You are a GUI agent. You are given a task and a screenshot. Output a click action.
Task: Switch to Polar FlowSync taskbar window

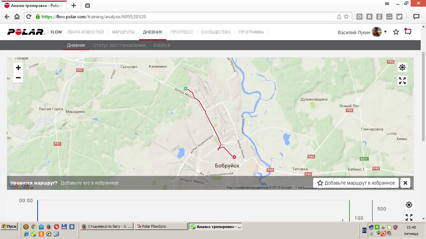pyautogui.click(x=161, y=226)
